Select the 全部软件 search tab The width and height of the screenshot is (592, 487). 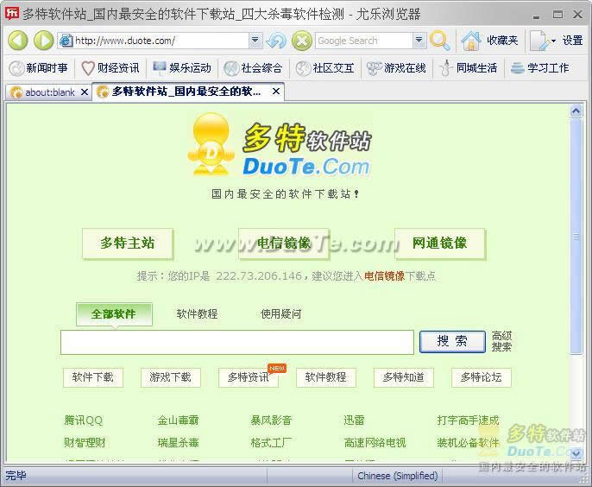114,314
